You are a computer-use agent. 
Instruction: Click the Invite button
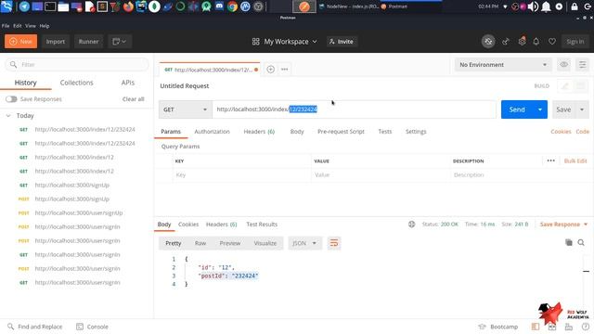(x=342, y=42)
